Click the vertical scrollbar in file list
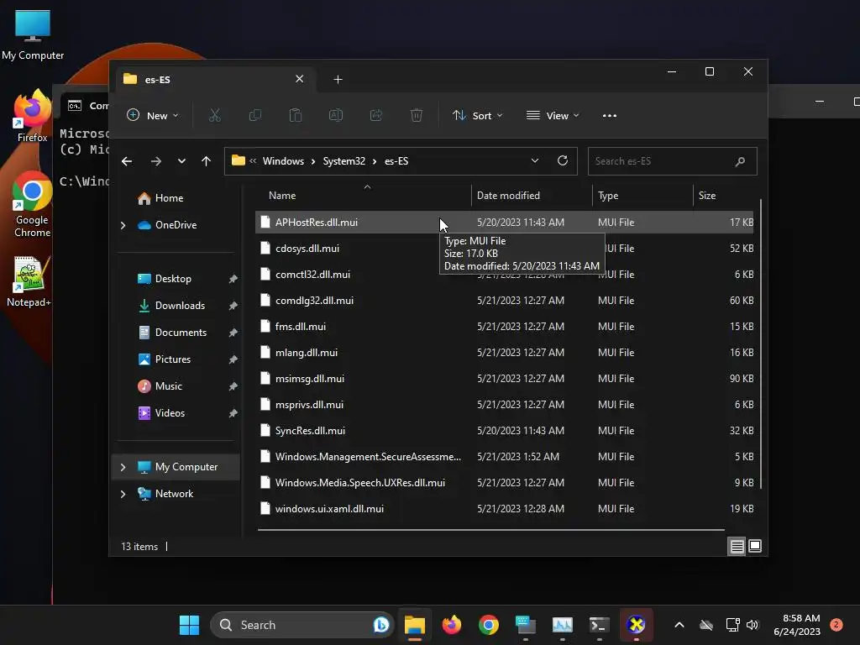This screenshot has height=645, width=860. pyautogui.click(x=760, y=343)
